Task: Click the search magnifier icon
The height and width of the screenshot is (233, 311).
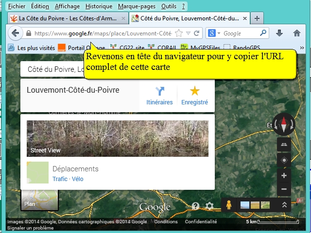Action: pos(263,33)
